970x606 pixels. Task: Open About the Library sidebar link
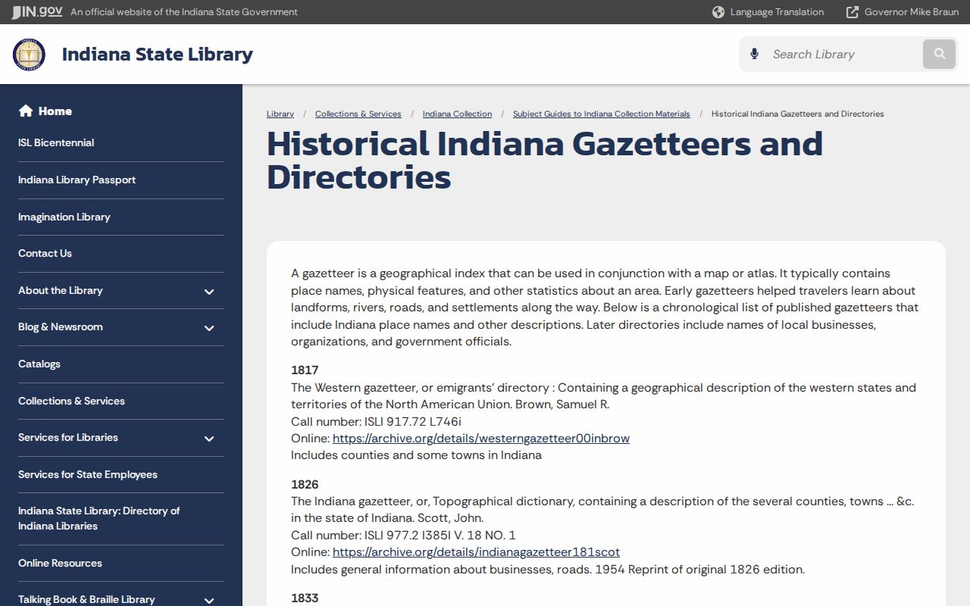60,290
